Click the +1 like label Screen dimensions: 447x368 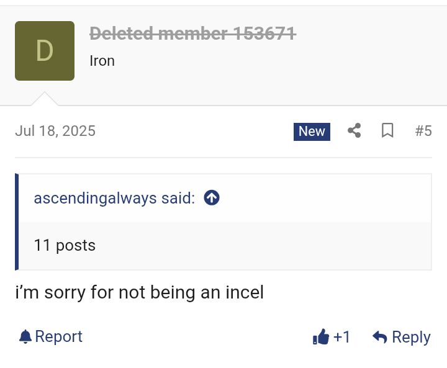(x=341, y=336)
